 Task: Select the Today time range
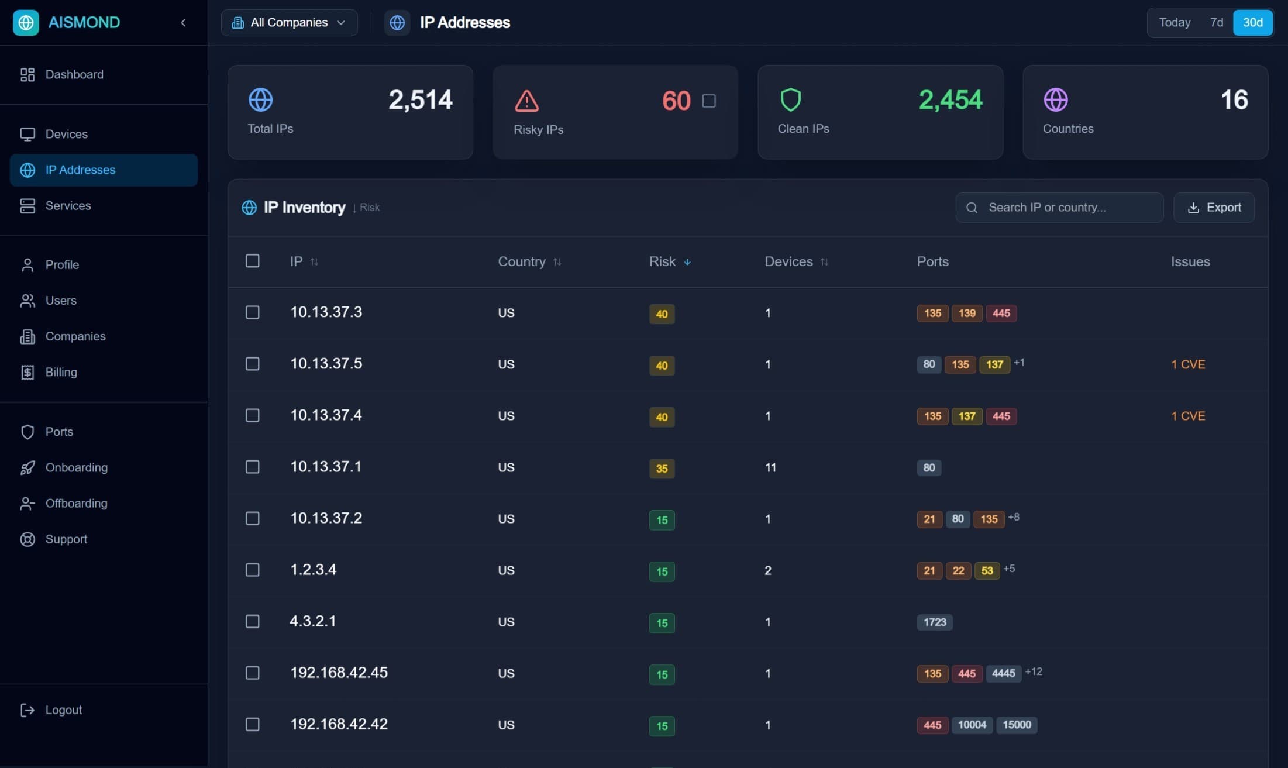1174,22
